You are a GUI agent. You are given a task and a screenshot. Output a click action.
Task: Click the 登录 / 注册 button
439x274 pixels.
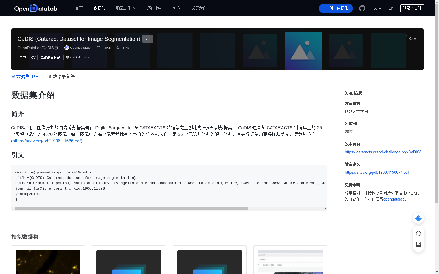pos(412,8)
